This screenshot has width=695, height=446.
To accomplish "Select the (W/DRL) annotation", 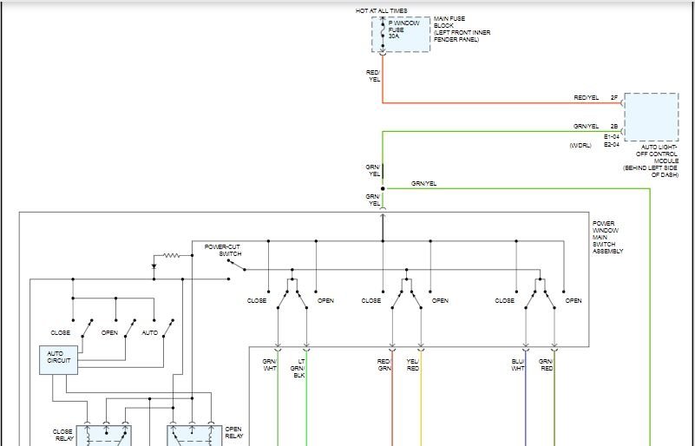I will [x=580, y=145].
